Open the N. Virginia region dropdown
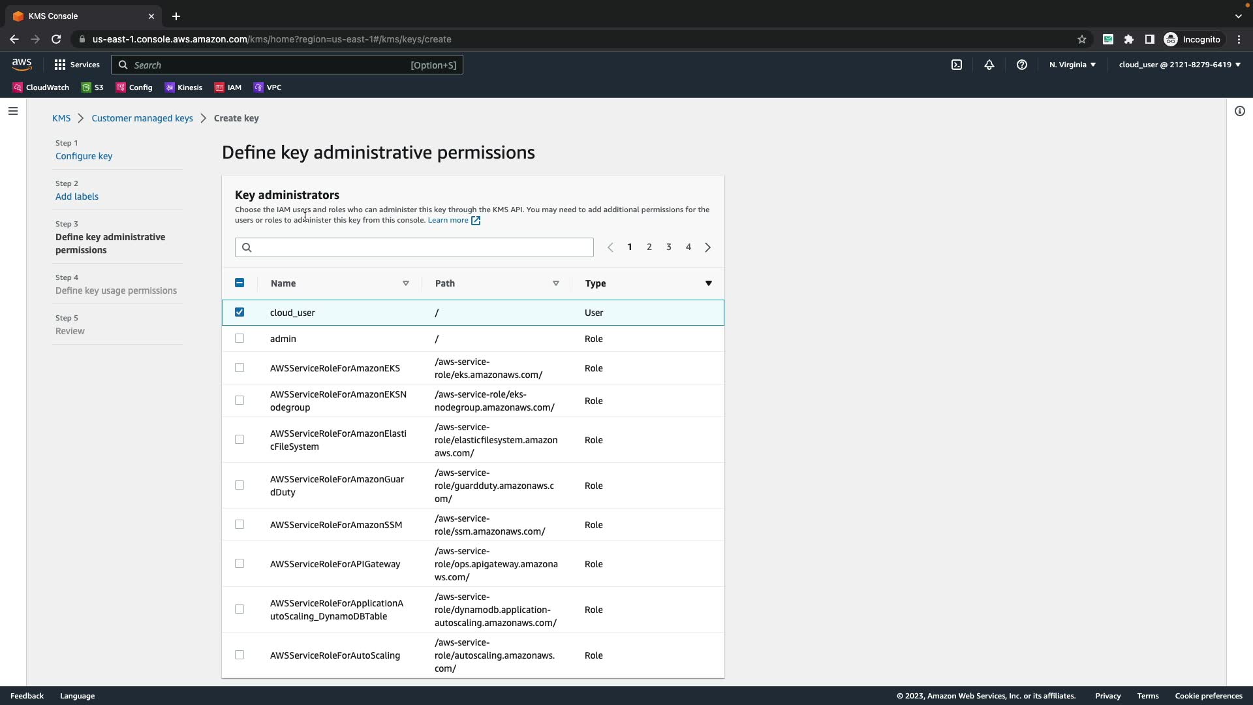The image size is (1253, 705). tap(1072, 65)
